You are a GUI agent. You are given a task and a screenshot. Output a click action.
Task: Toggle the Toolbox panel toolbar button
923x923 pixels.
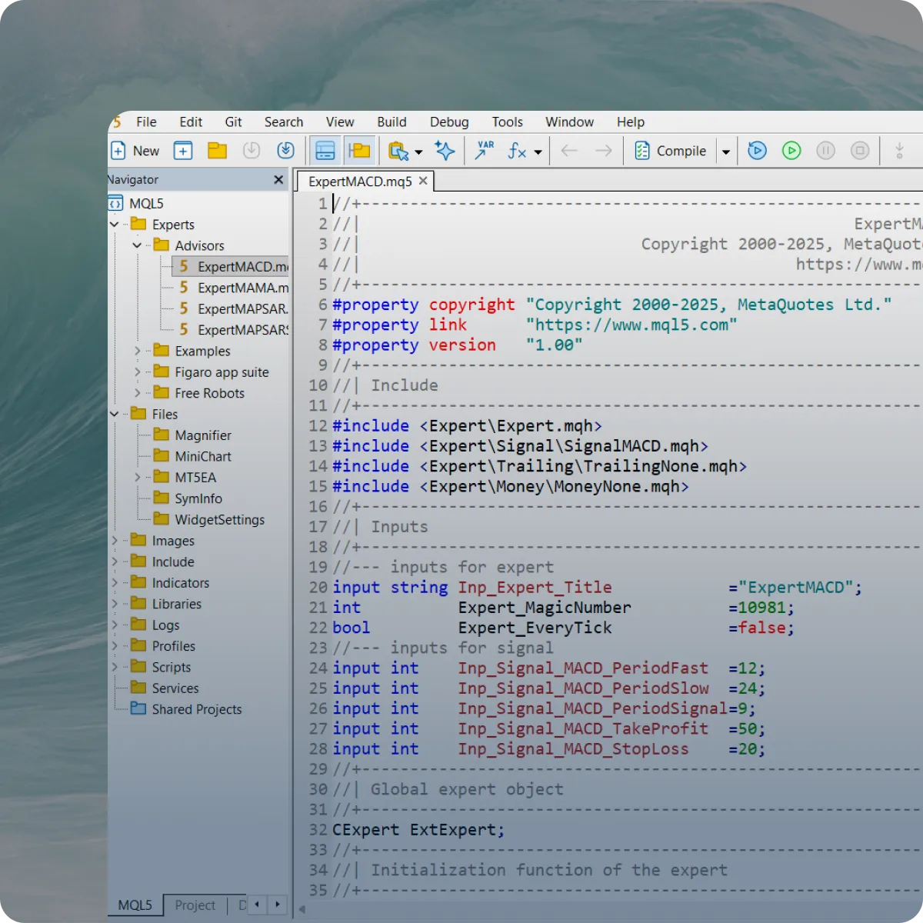pyautogui.click(x=325, y=151)
